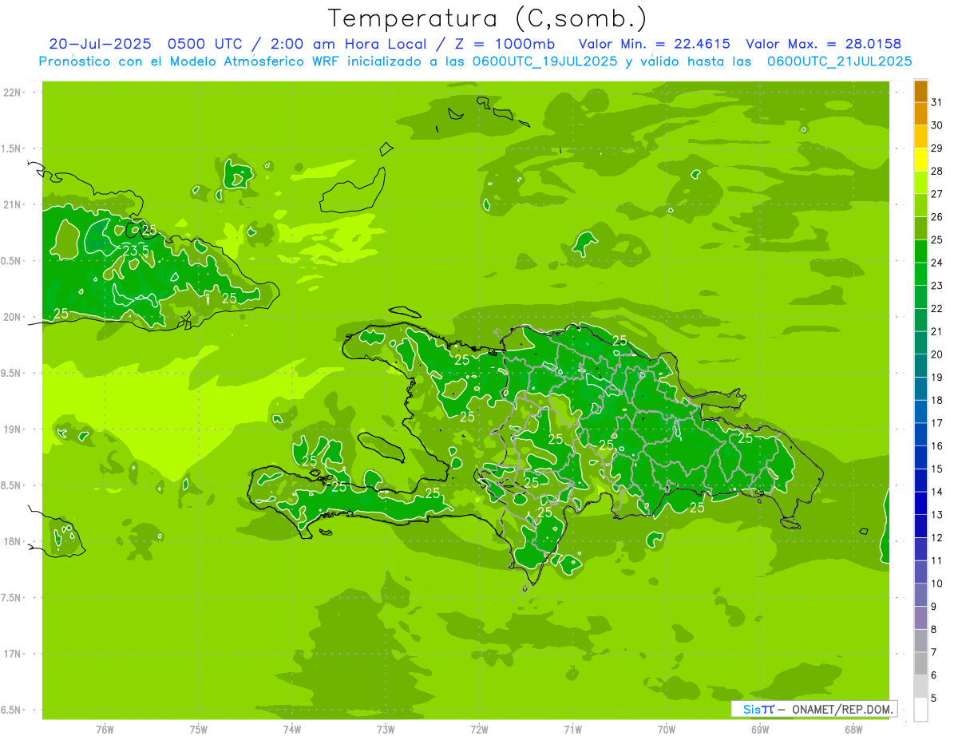958x740 pixels.
Task: Click the "22N" latitude axis label
Action: tap(13, 93)
